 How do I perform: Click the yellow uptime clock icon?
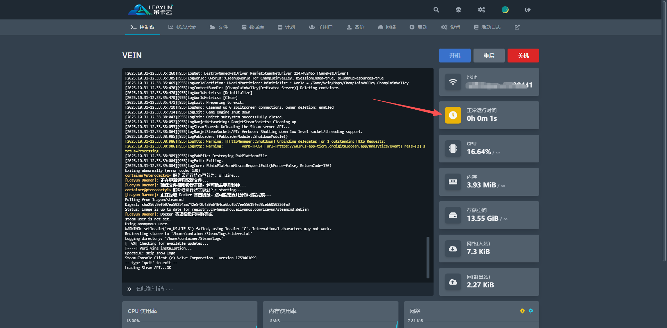pos(453,115)
